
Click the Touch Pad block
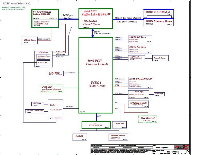119,125
